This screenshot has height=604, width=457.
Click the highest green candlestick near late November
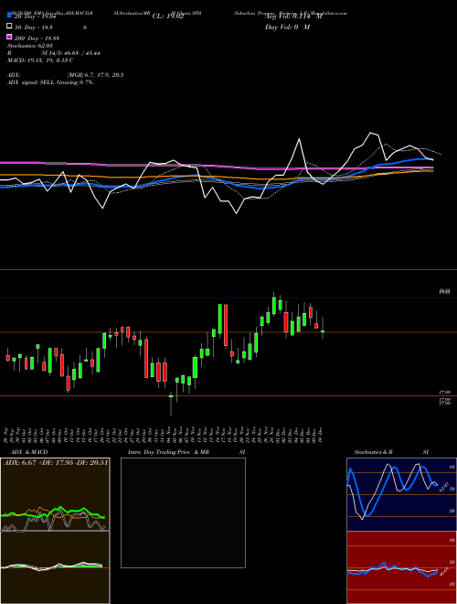pyautogui.click(x=274, y=305)
